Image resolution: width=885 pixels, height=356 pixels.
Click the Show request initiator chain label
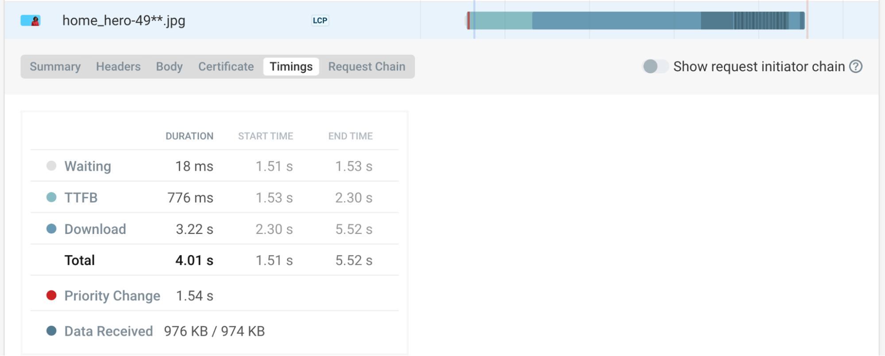pyautogui.click(x=759, y=66)
